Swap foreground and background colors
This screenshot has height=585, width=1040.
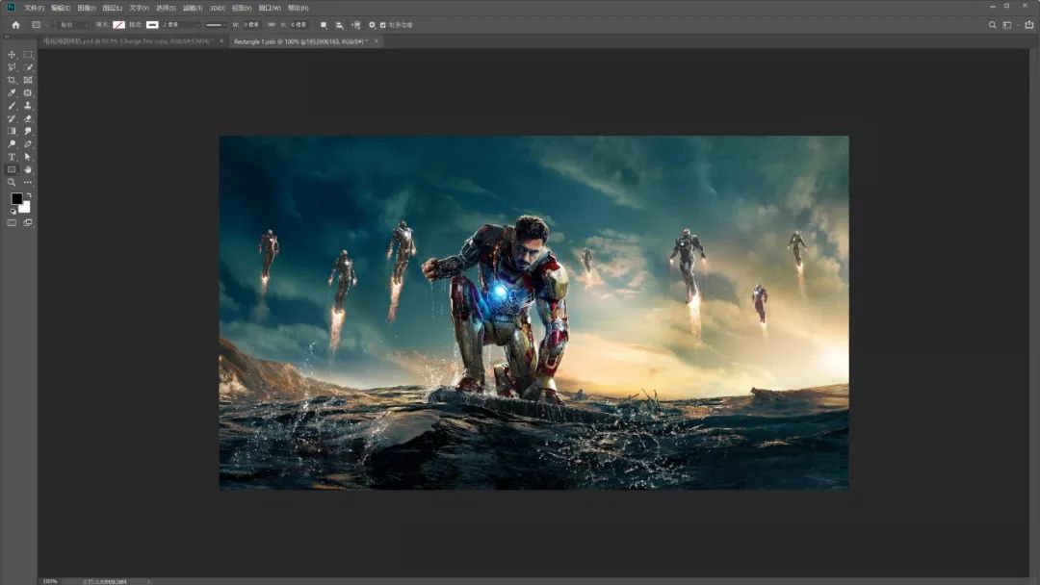(x=28, y=196)
